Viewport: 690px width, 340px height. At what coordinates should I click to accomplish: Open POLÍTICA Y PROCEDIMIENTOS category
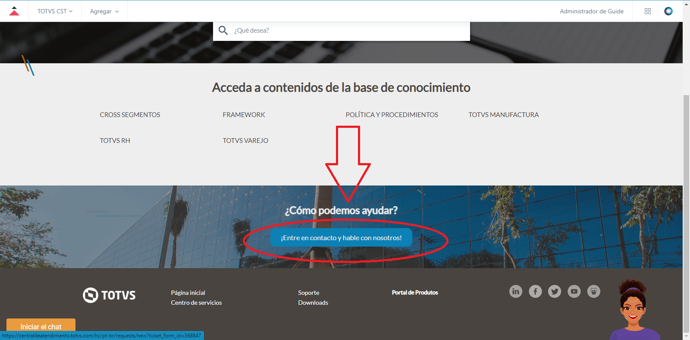(x=392, y=115)
